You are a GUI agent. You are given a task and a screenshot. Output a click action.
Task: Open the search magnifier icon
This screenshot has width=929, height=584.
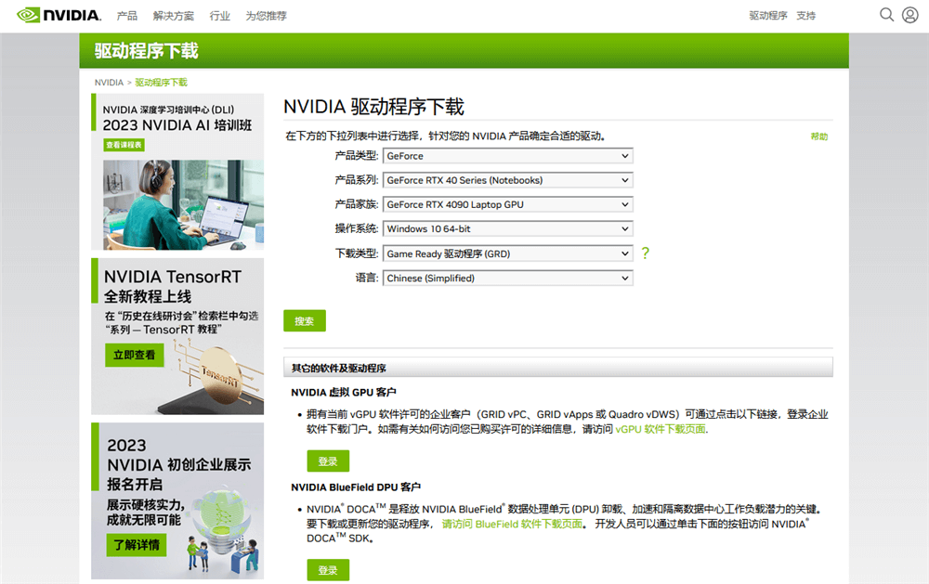click(886, 15)
